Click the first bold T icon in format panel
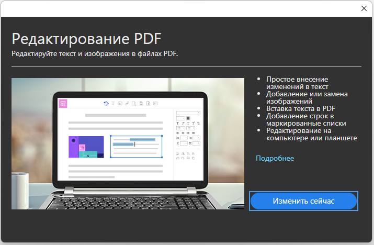Viewport: 374px width, 245px height. (177, 123)
